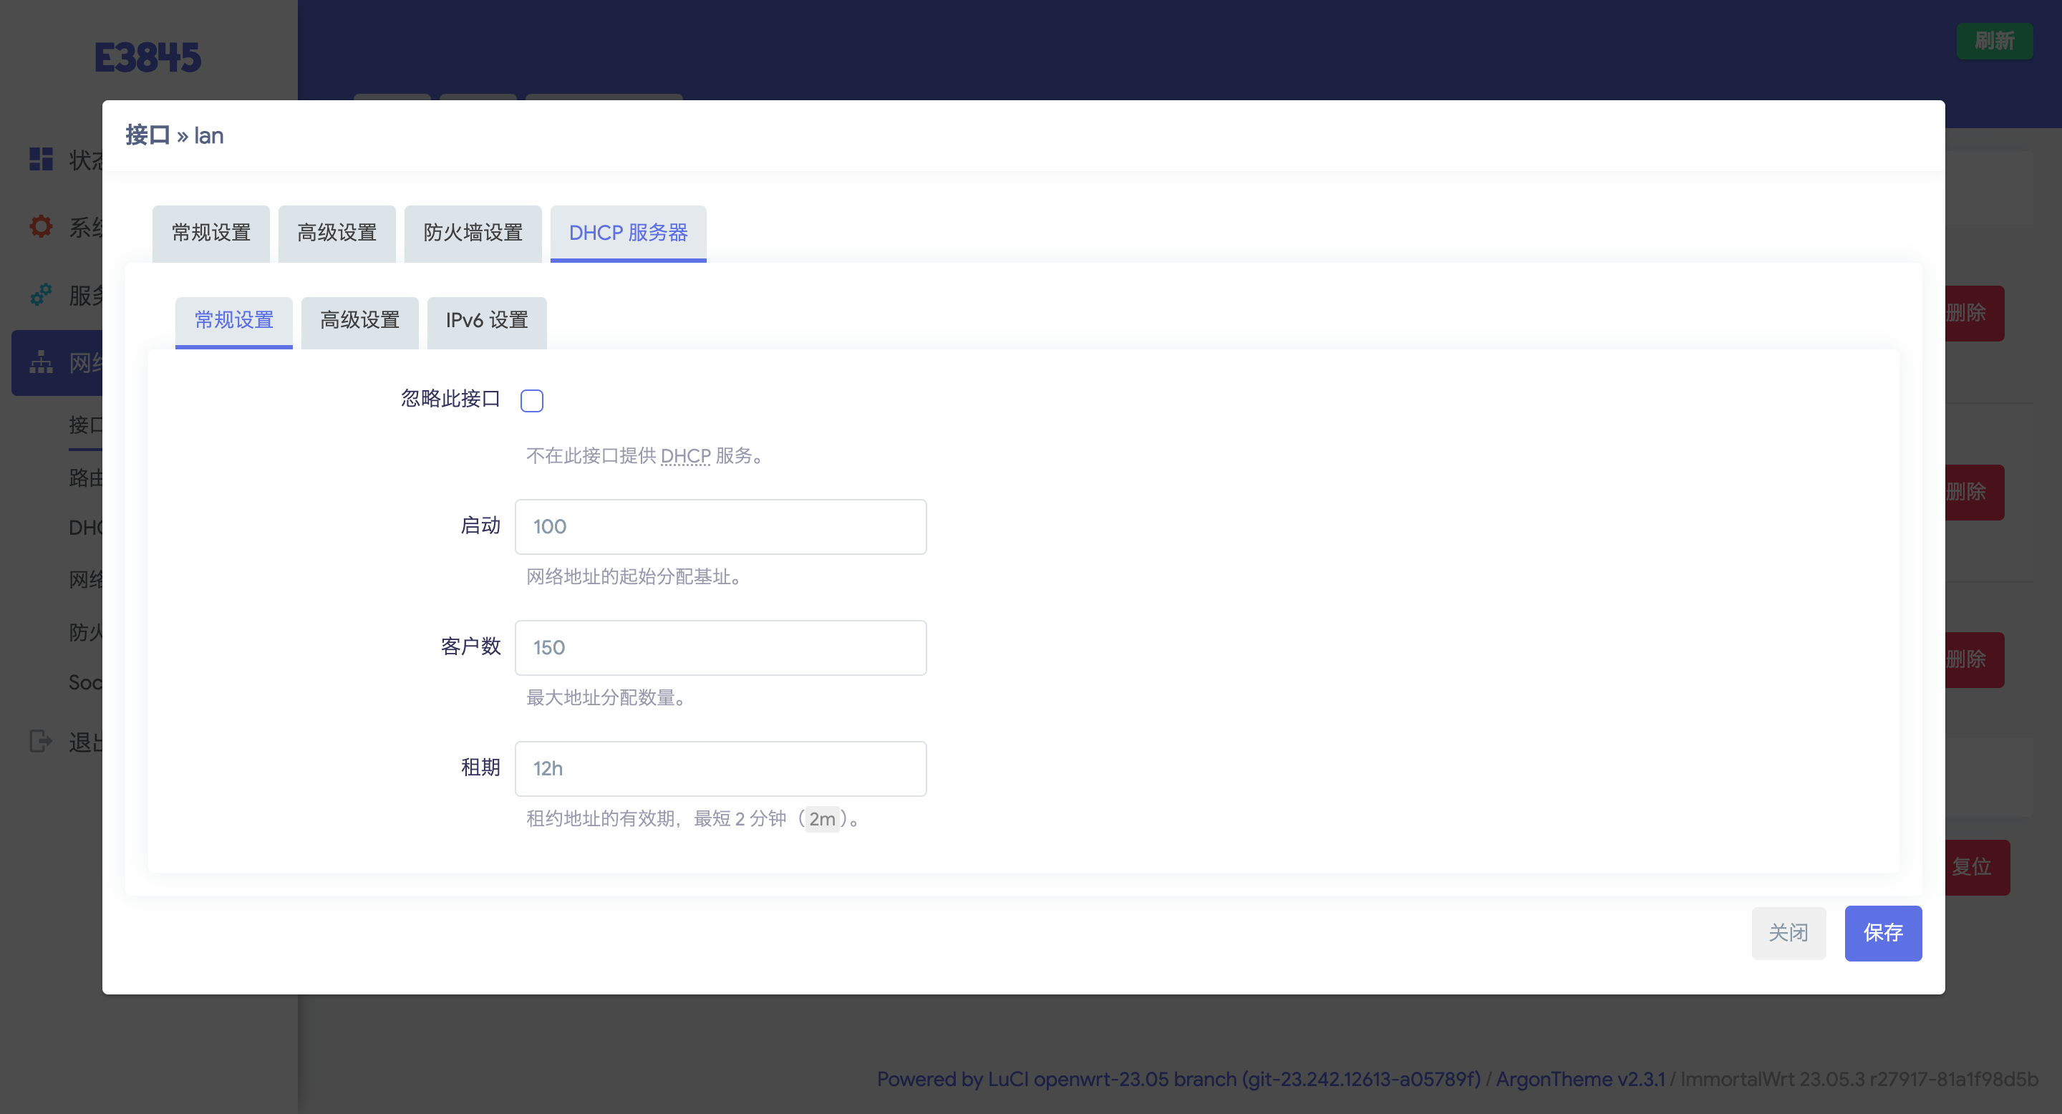Click the DHCP abbreviation in help text
The image size is (2062, 1114).
coord(685,456)
